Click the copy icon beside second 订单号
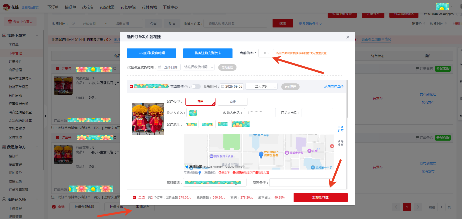 click(x=115, y=138)
